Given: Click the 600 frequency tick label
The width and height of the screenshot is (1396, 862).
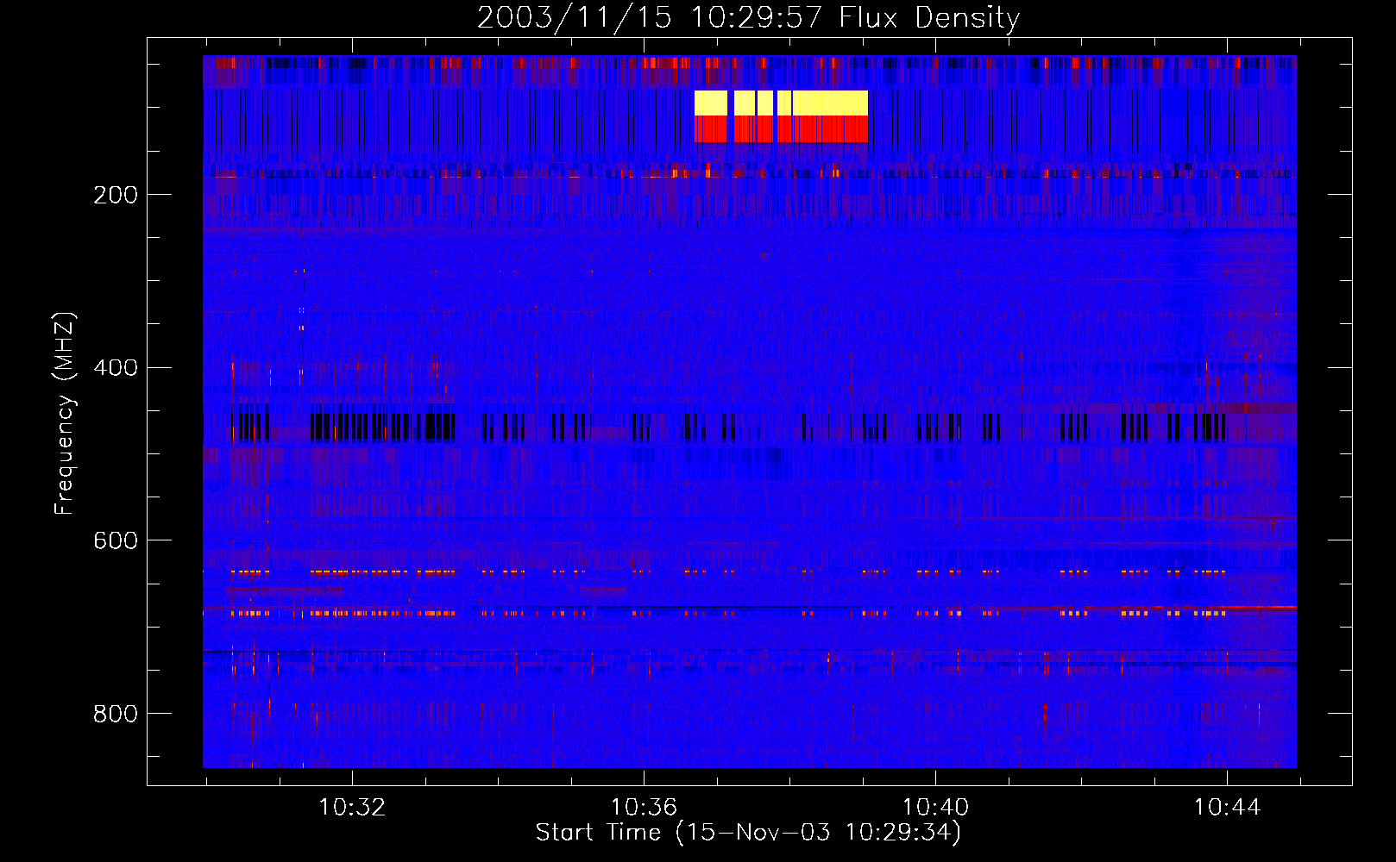Looking at the screenshot, I should point(116,540).
